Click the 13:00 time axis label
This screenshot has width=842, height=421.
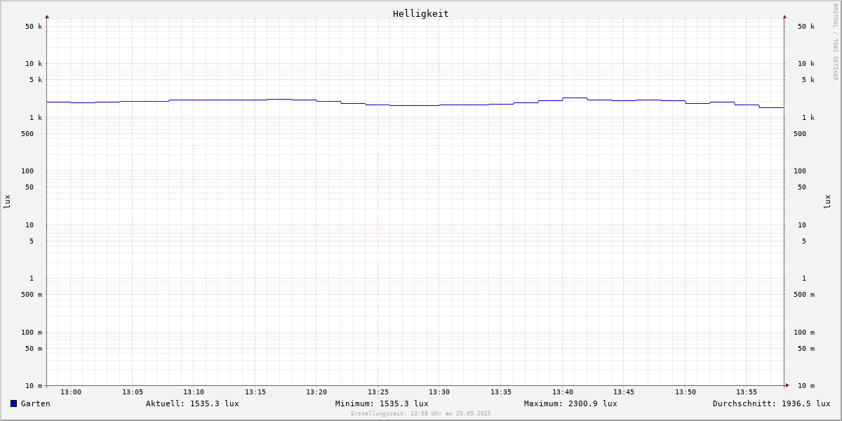[x=71, y=392]
